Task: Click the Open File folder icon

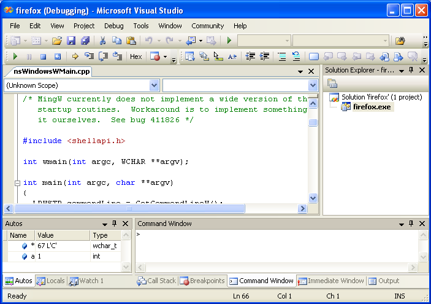Action: tap(57, 41)
